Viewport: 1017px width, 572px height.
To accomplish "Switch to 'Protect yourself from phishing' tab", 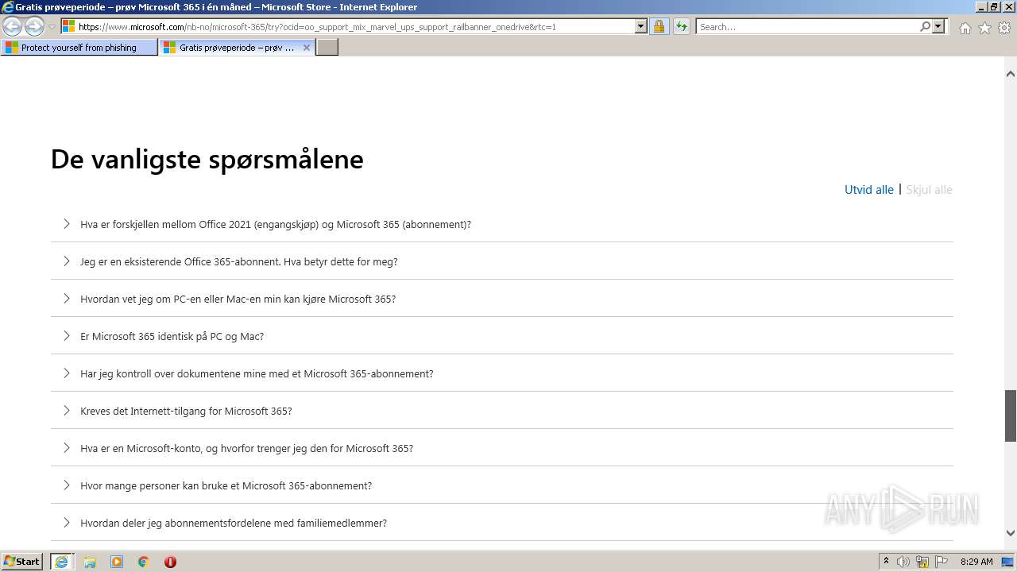I will 79,48.
